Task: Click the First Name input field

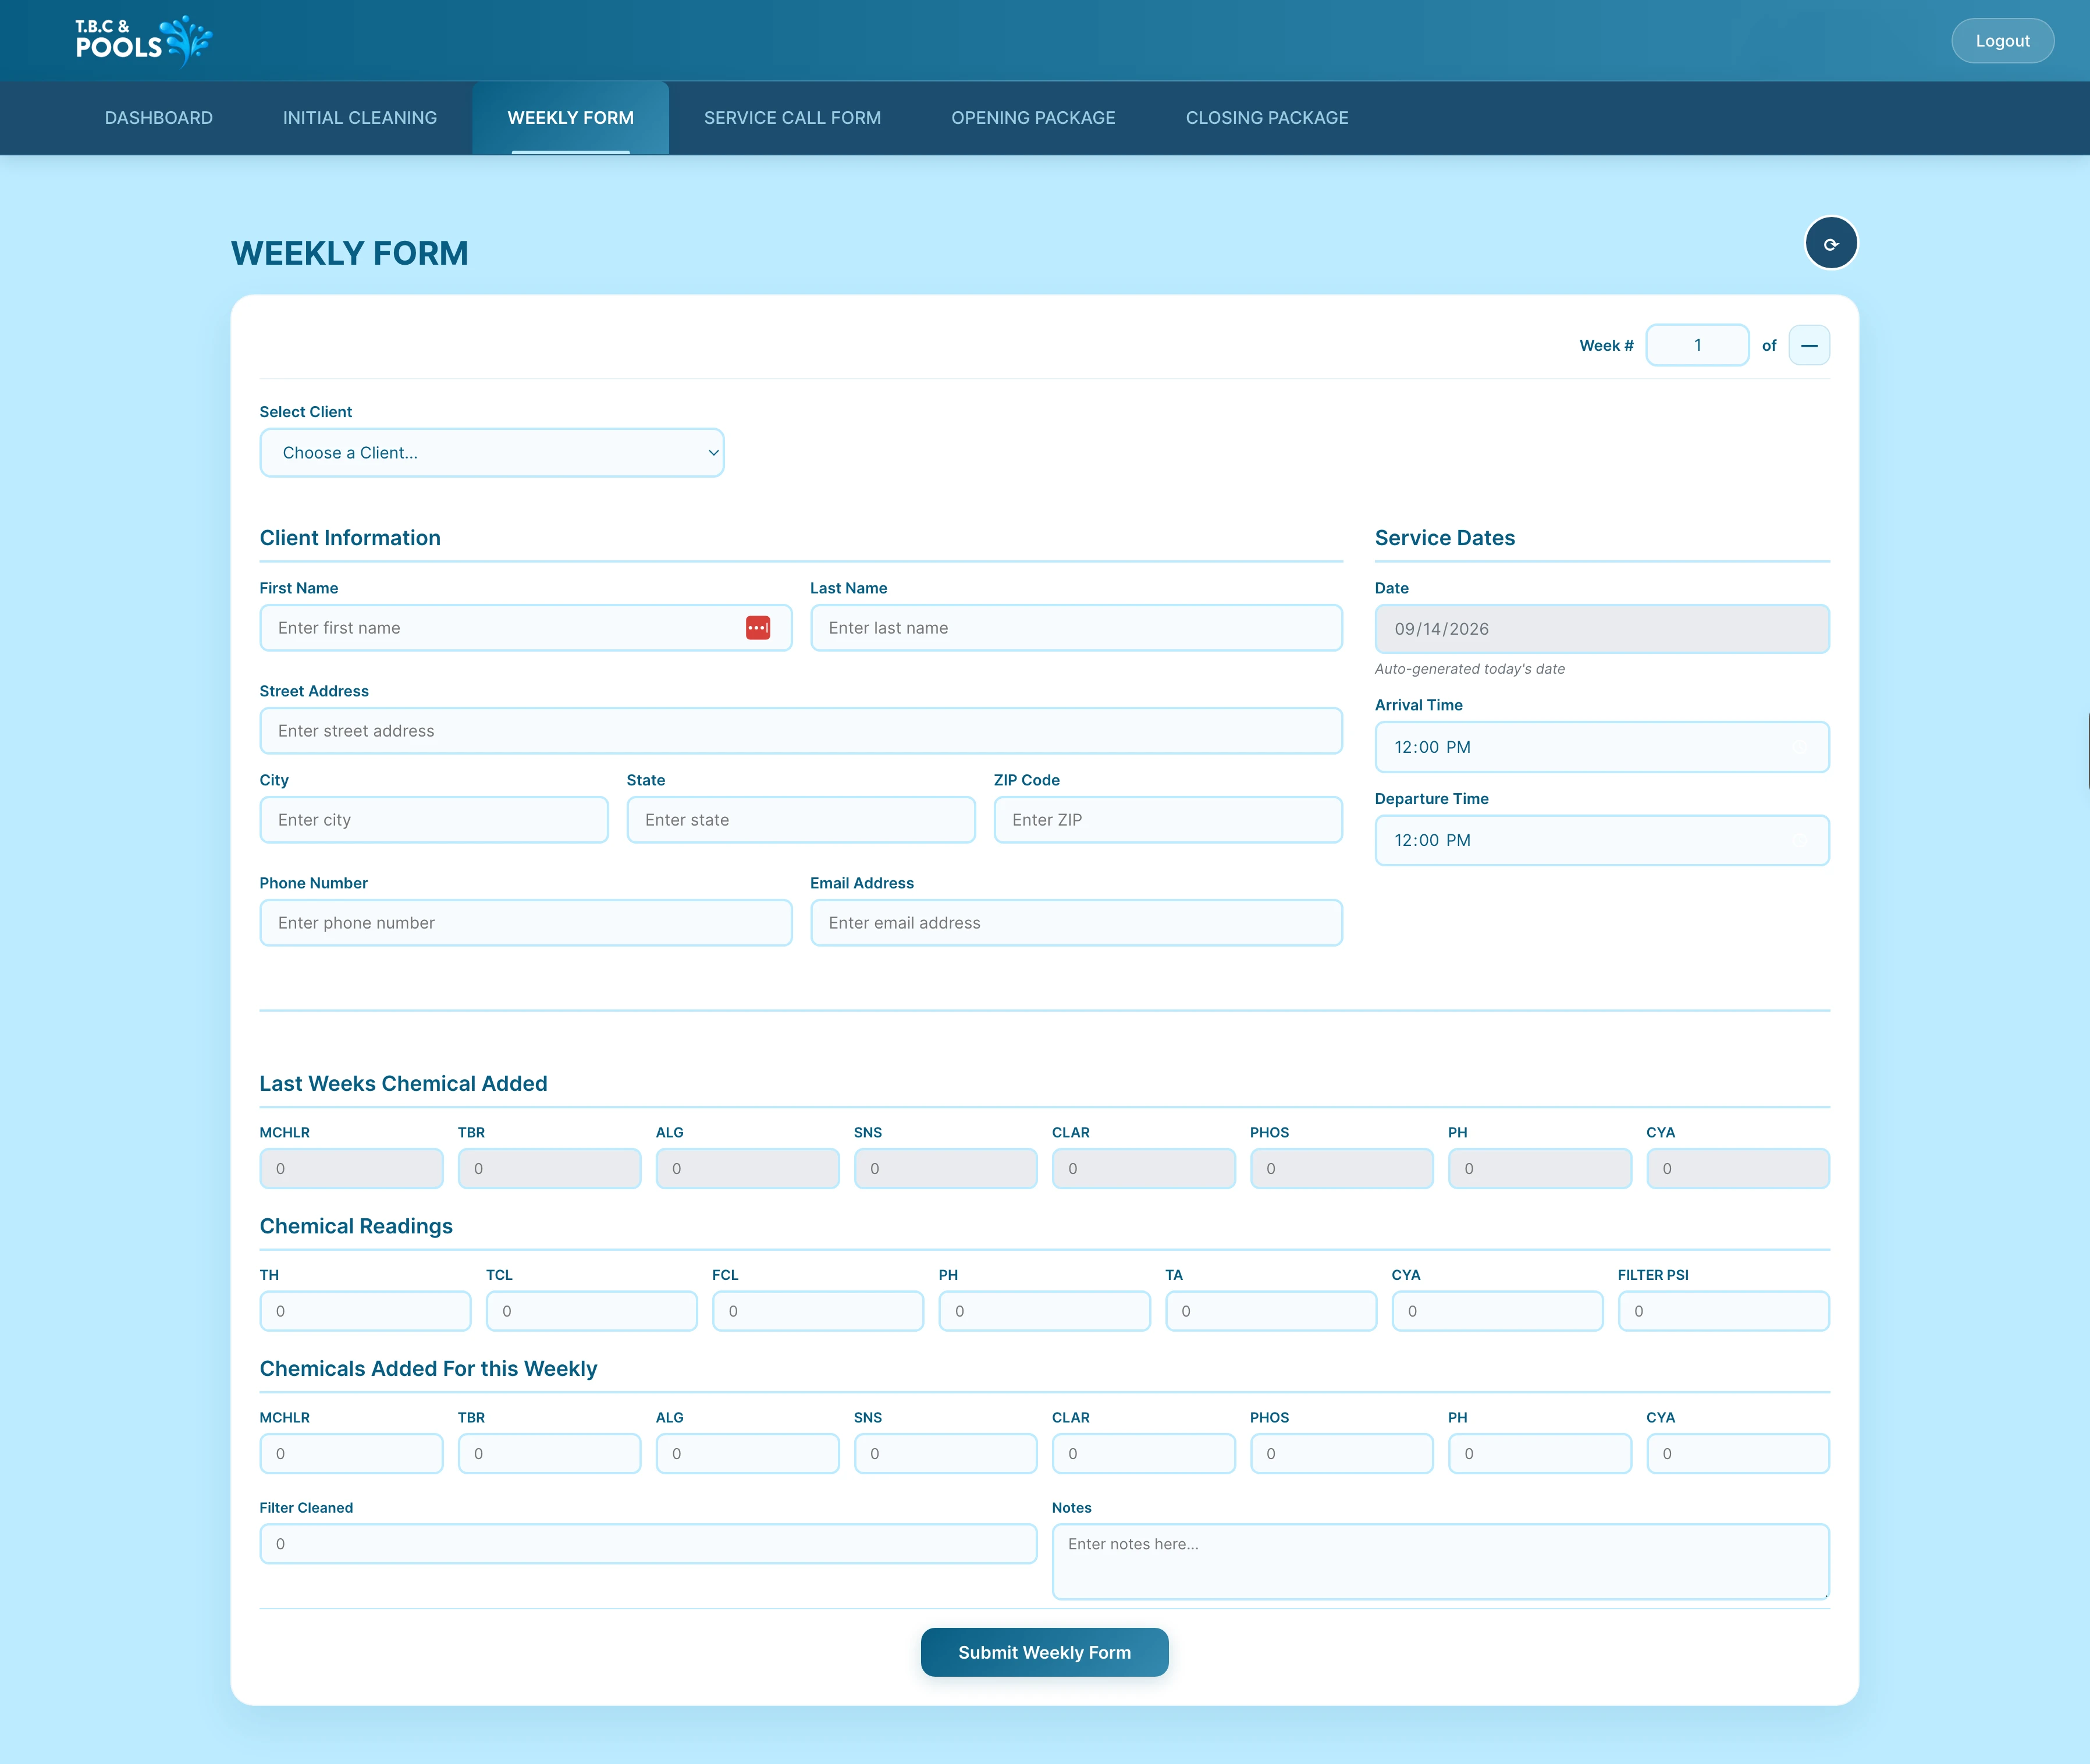Action: pyautogui.click(x=525, y=628)
